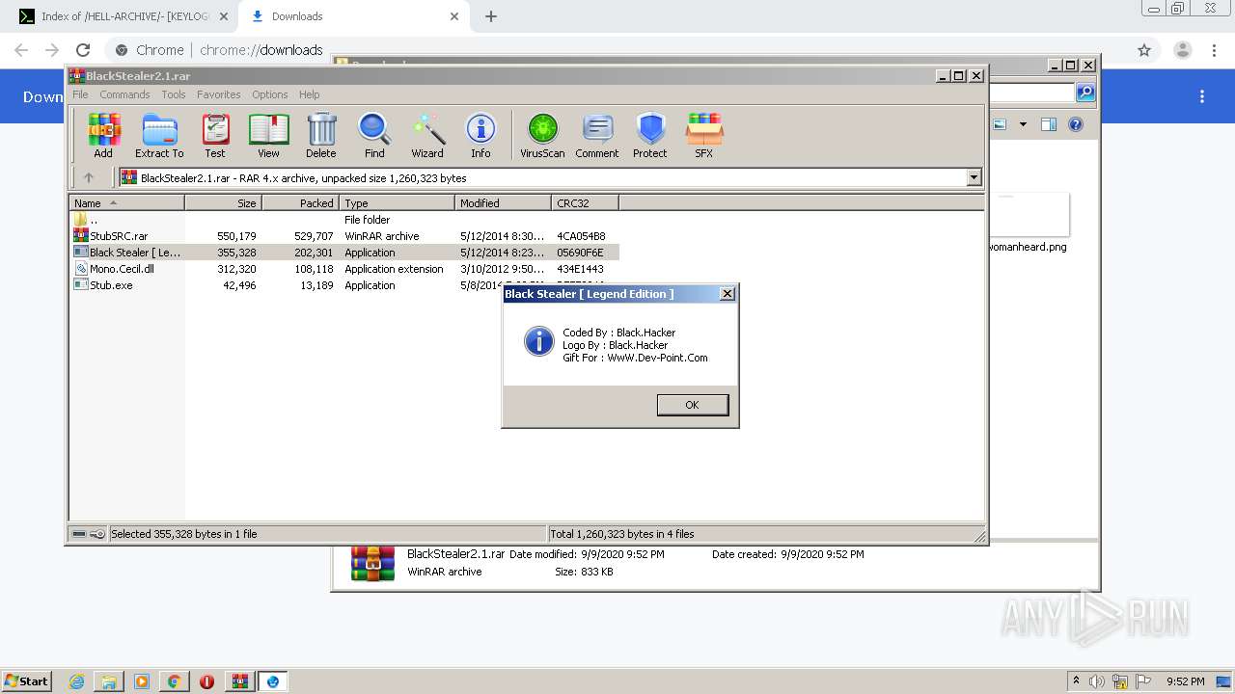This screenshot has height=694, width=1235.
Task: Click the taskbar clock showing 9:52 PM
Action: [x=1185, y=681]
